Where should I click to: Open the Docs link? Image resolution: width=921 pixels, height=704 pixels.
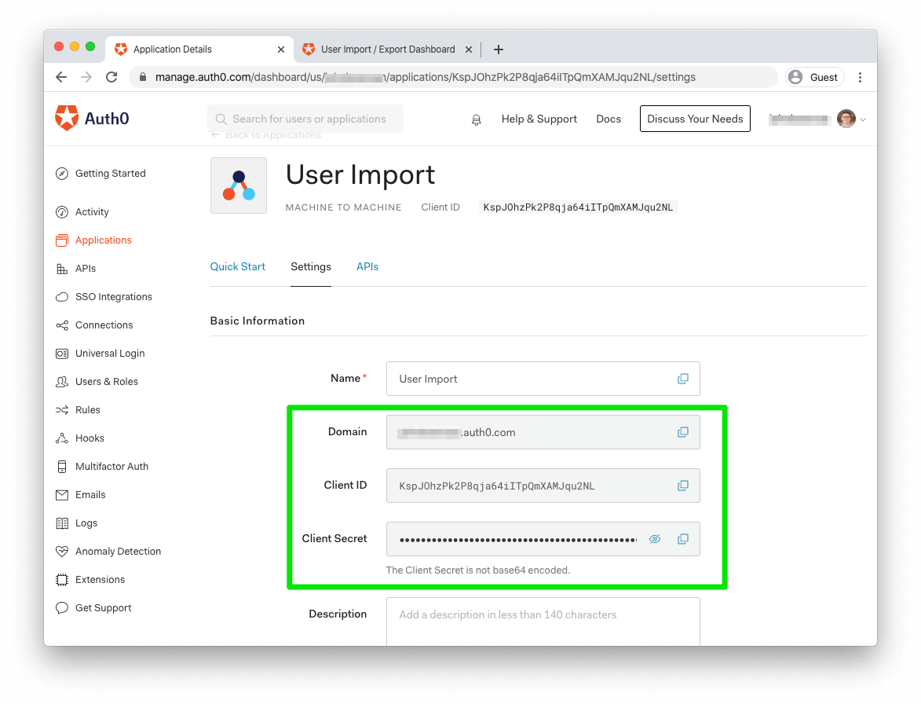click(x=609, y=119)
